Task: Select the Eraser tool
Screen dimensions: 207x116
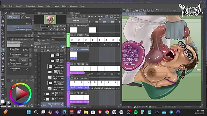Action: pyautogui.click(x=3, y=66)
